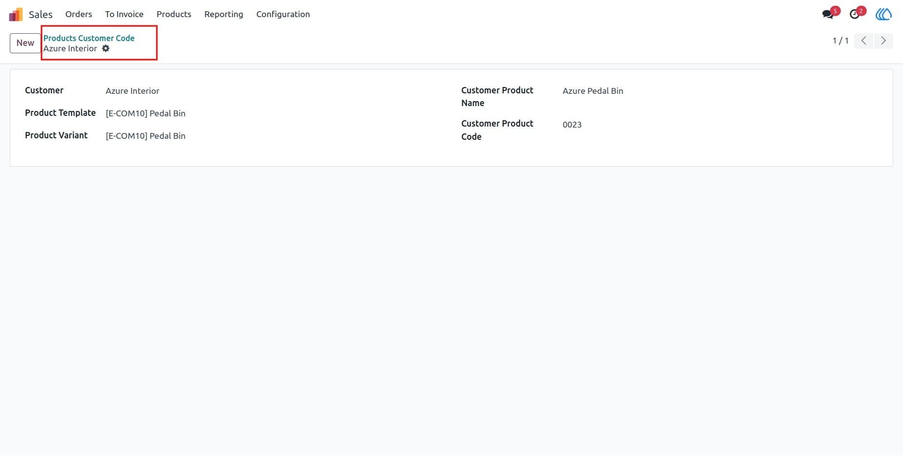Click the Customer field Azure Interior
The width and height of the screenshot is (903, 456).
pos(132,91)
